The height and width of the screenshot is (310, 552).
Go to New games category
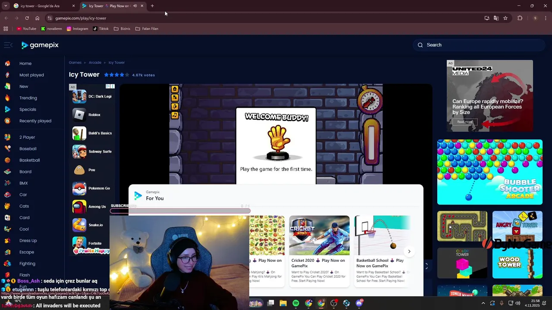(x=24, y=87)
